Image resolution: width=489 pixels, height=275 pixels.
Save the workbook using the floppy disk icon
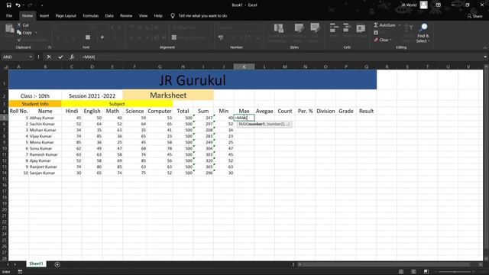(x=8, y=5)
